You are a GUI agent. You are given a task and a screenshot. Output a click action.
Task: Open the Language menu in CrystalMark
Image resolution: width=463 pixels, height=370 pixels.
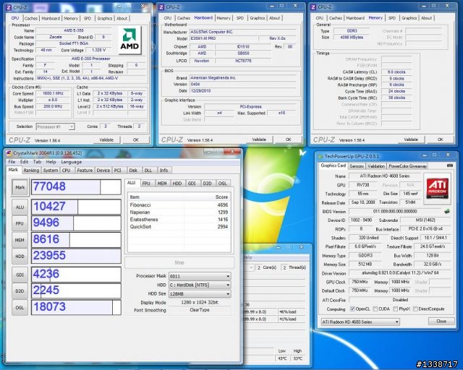71,162
